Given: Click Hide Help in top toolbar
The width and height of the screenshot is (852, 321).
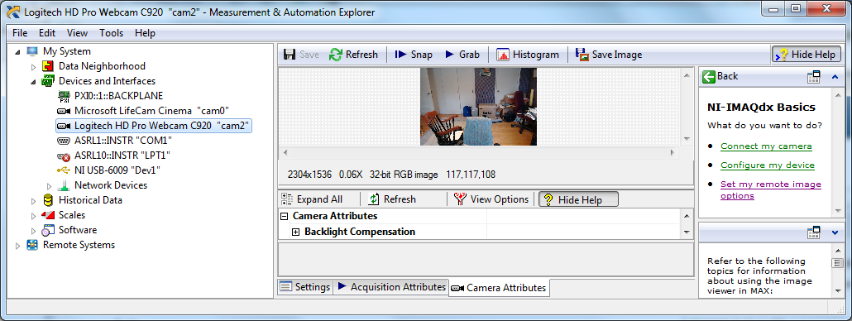Looking at the screenshot, I should click(x=807, y=55).
